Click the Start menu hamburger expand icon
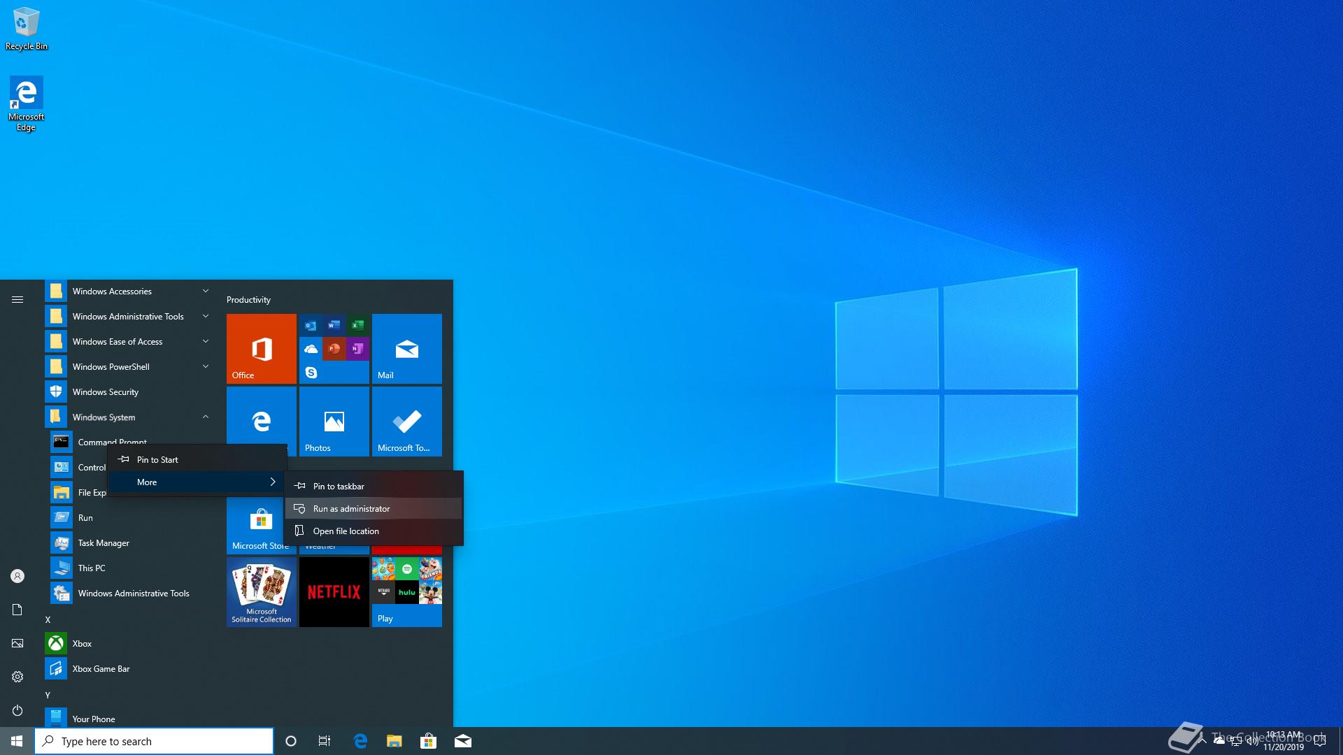 tap(17, 300)
